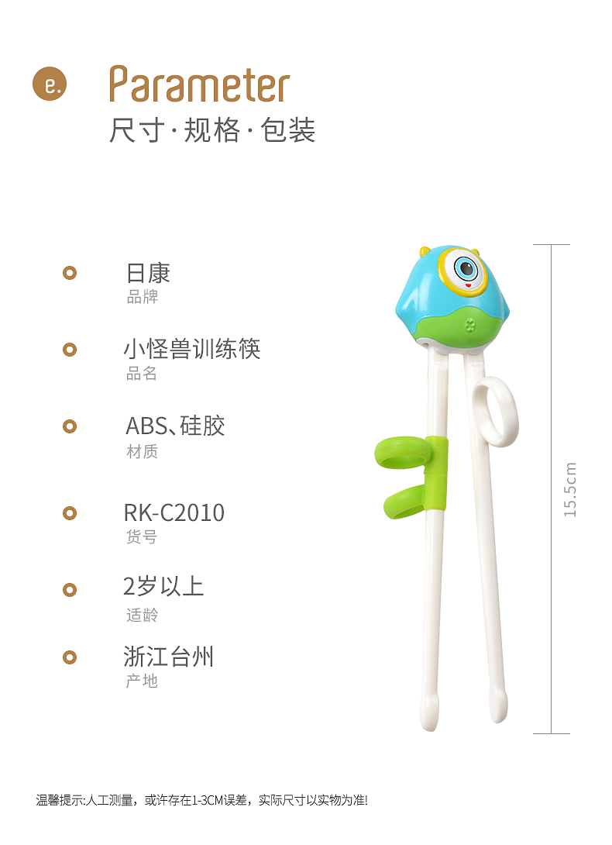Click the blue monster chopstick head

coord(453,298)
